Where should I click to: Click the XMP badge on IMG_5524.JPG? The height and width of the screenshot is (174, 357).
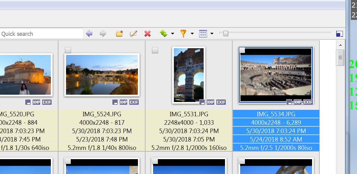pos(123,102)
